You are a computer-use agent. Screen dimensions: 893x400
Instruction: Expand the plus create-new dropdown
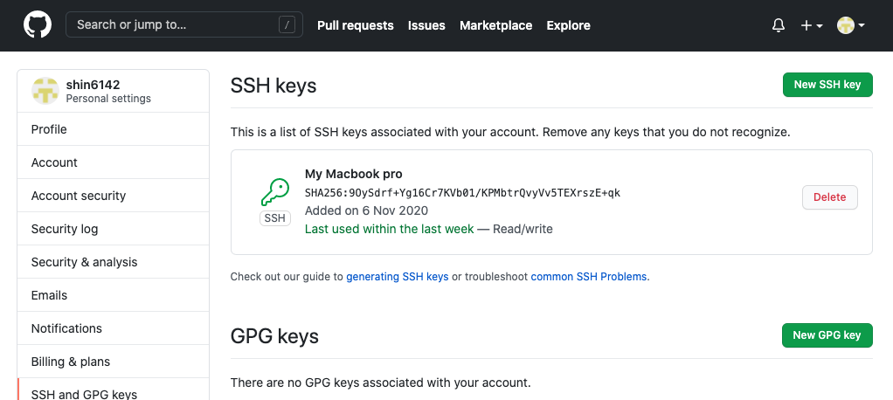[x=812, y=25]
